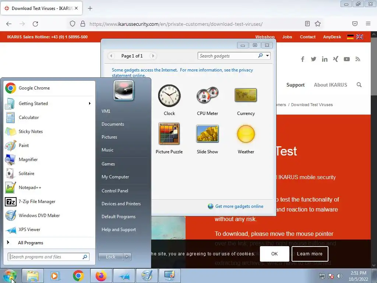
Task: Switch site language to English flag
Action: [x=360, y=37]
